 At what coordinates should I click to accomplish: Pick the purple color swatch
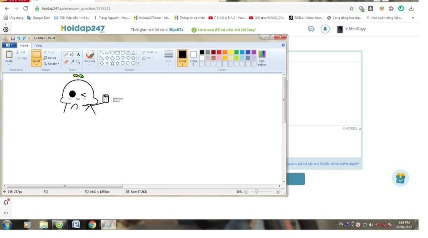tap(254, 52)
